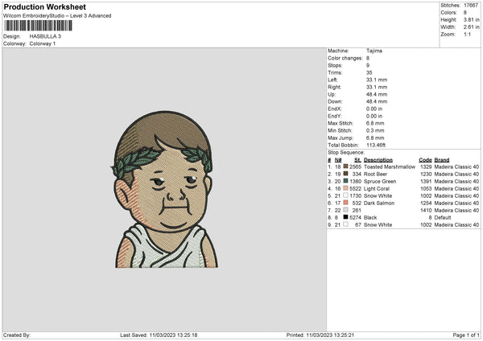
Task: Click the 'Code' column header
Action: pyautogui.click(x=425, y=160)
